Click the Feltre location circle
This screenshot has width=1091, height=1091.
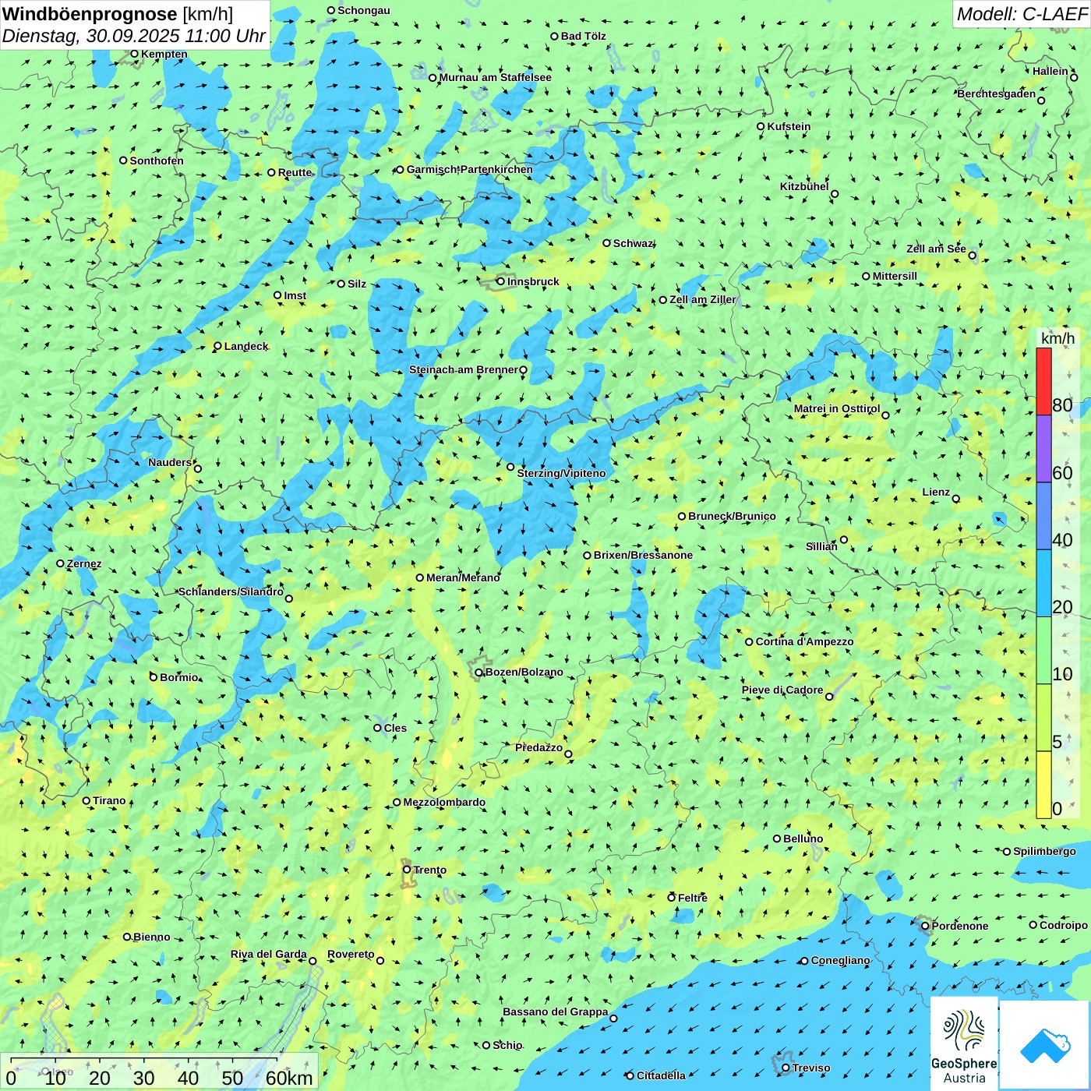671,898
